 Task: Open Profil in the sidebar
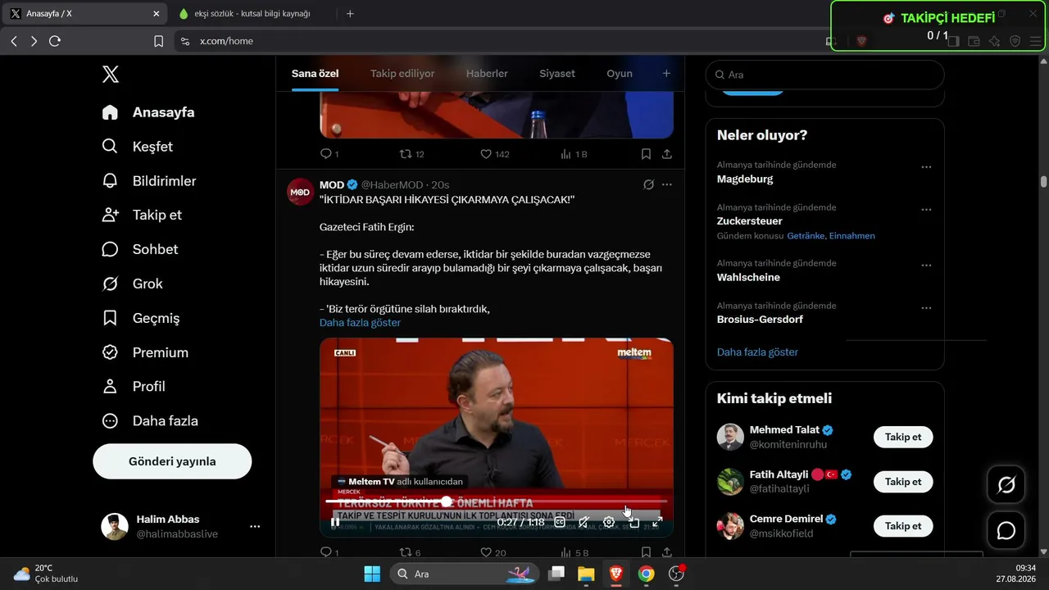(134, 386)
